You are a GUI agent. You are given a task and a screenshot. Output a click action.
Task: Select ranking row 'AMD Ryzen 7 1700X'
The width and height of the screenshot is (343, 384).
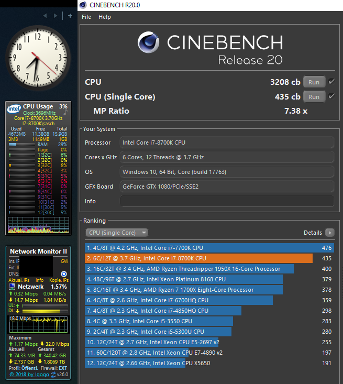209,290
